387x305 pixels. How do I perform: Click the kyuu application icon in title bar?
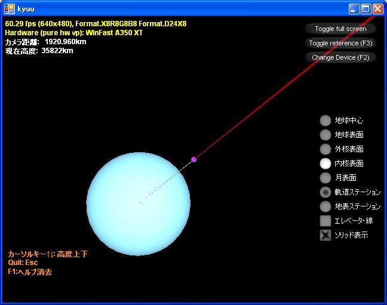[x=9, y=9]
